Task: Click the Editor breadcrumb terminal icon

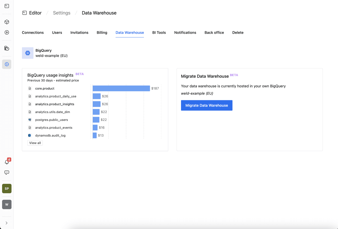Action: (x=25, y=13)
